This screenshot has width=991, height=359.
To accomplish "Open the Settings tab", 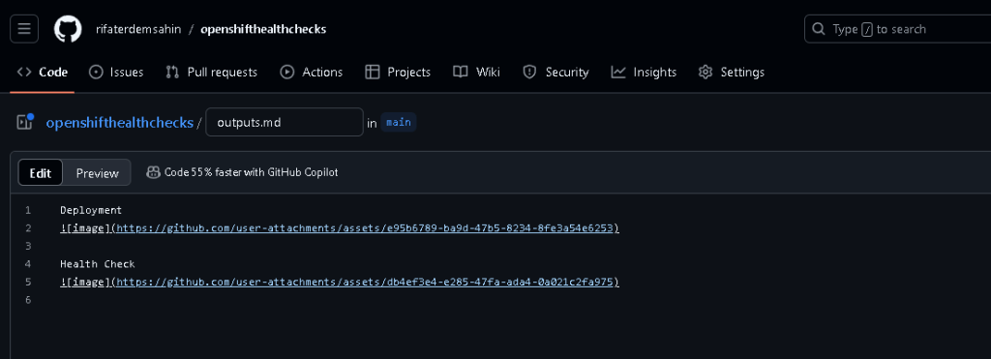I will (732, 72).
